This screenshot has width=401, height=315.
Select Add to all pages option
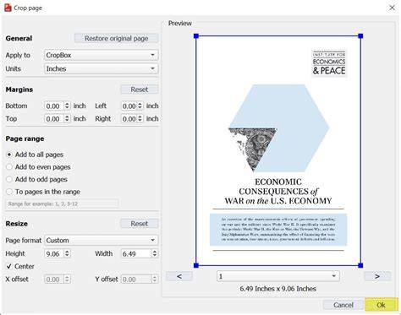(x=9, y=155)
